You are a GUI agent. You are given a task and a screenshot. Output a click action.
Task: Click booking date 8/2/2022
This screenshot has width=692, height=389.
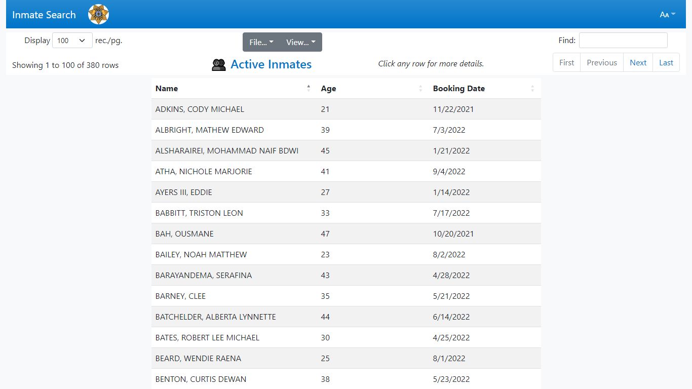[449, 254]
